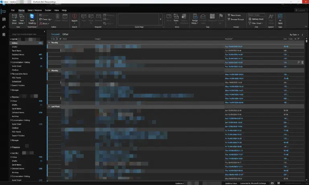Expand Conversation History under first account
Viewport: 309px width, 185px height.
click(x=11, y=62)
